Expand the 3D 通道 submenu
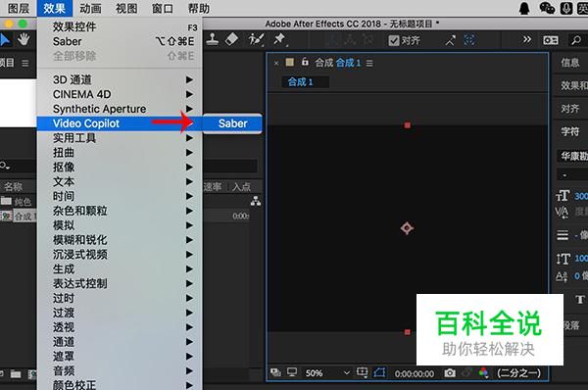The width and height of the screenshot is (588, 390). click(x=120, y=79)
